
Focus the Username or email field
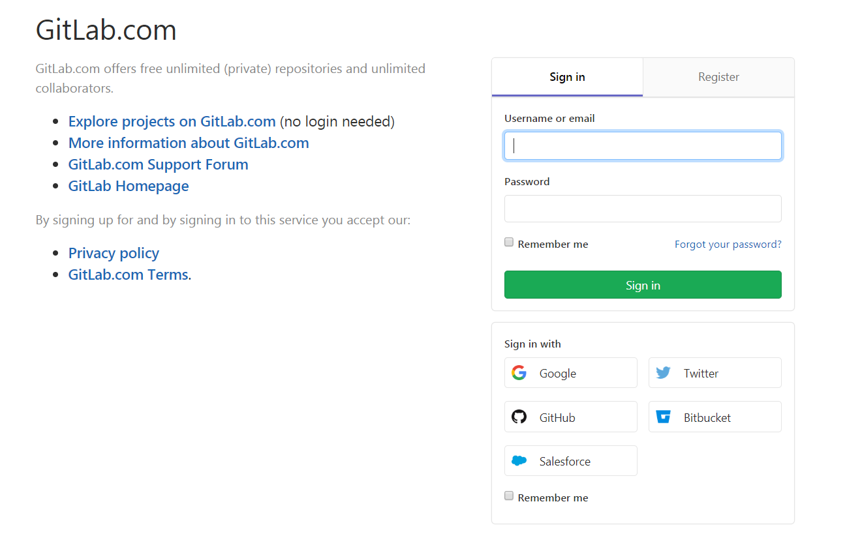(643, 146)
